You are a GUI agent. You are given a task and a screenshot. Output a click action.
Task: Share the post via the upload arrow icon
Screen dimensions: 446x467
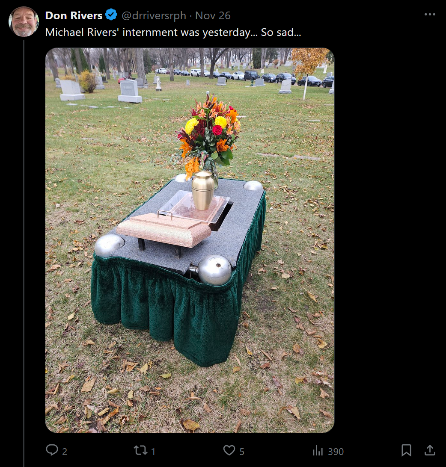(430, 450)
